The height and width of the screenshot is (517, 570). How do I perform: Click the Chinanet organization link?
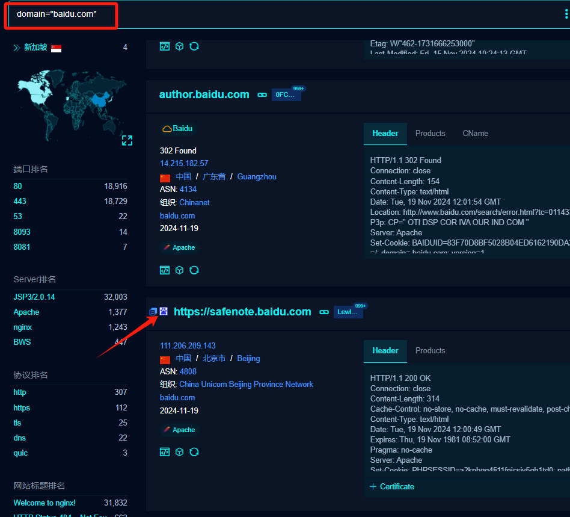(194, 203)
